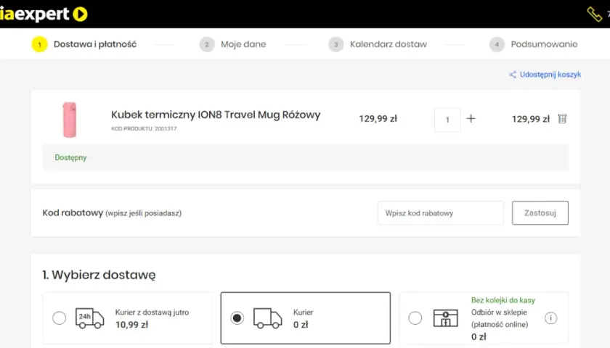This screenshot has width=610, height=348.
Task: Click the phone contact icon in header
Action: pyautogui.click(x=594, y=14)
